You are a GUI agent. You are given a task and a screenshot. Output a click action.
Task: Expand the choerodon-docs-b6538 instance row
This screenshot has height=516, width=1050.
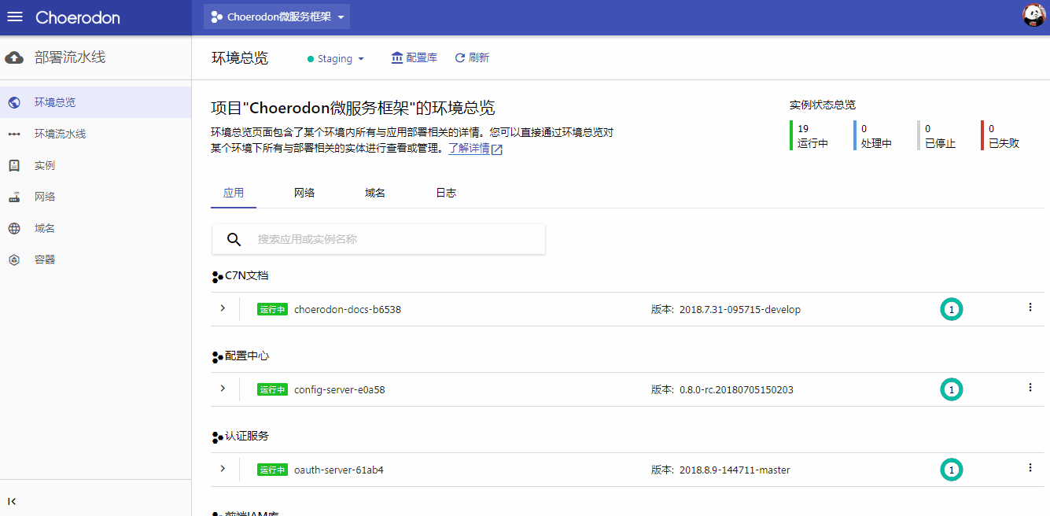(223, 308)
